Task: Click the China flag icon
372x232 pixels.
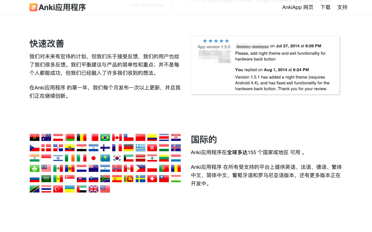Action: click(x=140, y=137)
